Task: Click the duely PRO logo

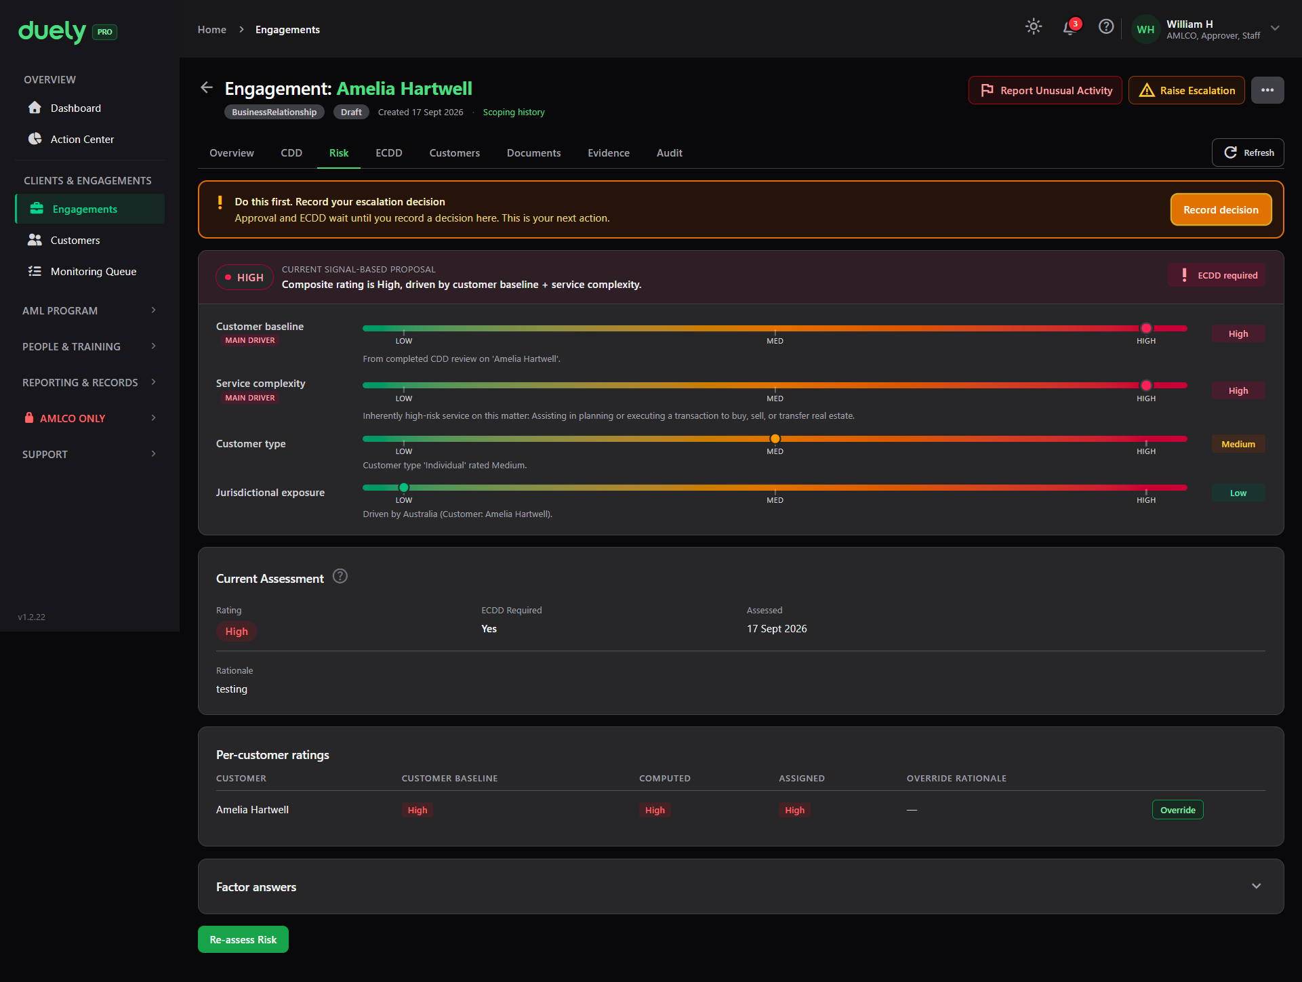Action: pyautogui.click(x=68, y=31)
